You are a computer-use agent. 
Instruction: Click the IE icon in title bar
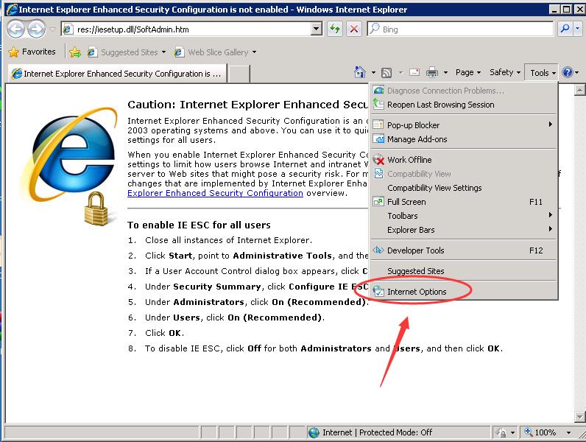coord(12,9)
